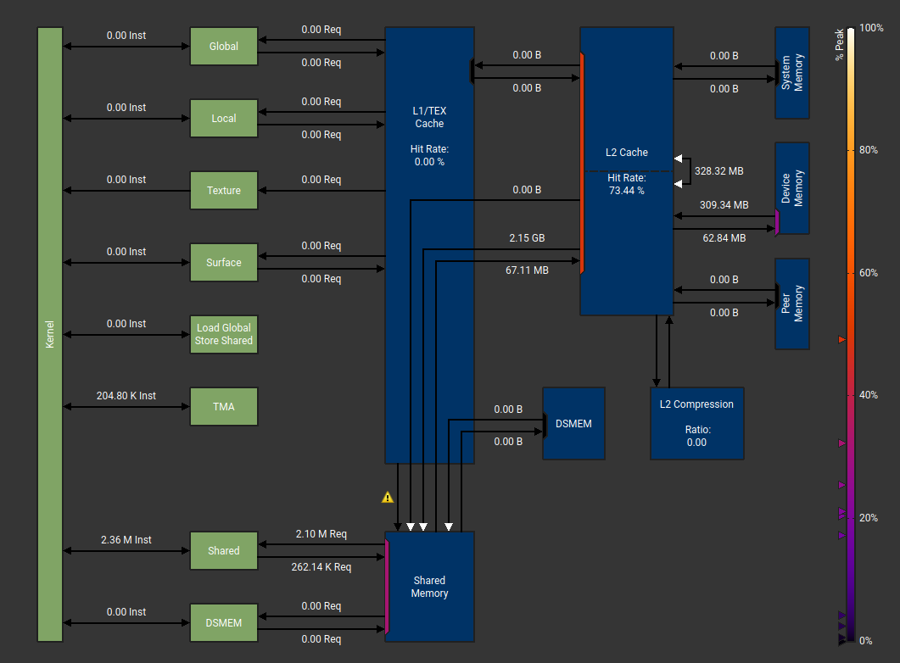Click the L2 Compression block
This screenshot has height=663, width=900.
click(x=696, y=423)
